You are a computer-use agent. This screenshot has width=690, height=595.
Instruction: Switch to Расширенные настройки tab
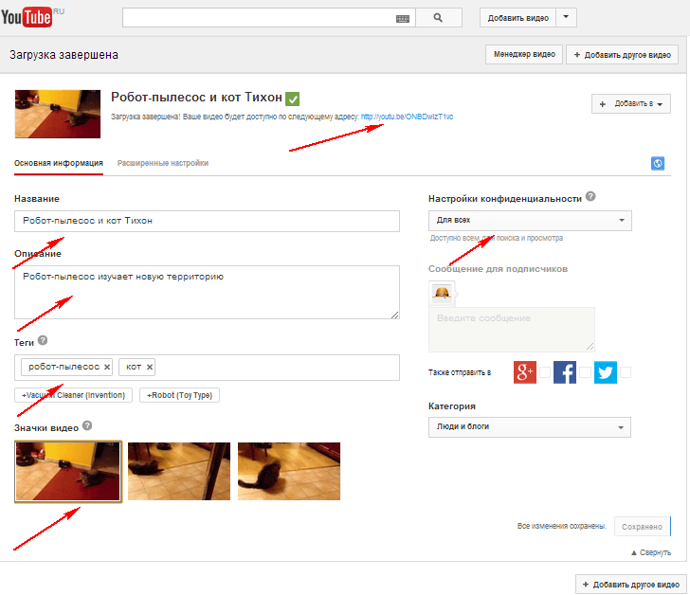(x=163, y=163)
